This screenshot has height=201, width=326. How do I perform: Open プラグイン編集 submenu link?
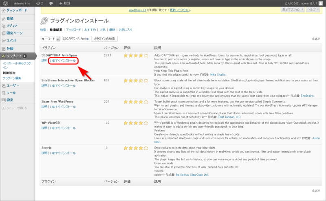point(12,78)
